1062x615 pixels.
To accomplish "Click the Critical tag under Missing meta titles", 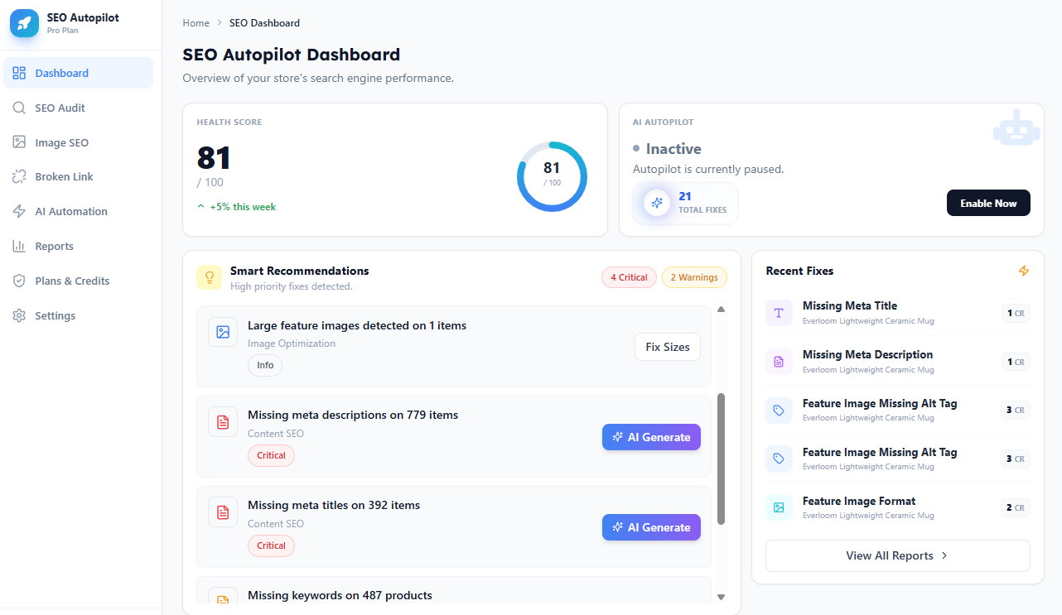I will tap(271, 545).
